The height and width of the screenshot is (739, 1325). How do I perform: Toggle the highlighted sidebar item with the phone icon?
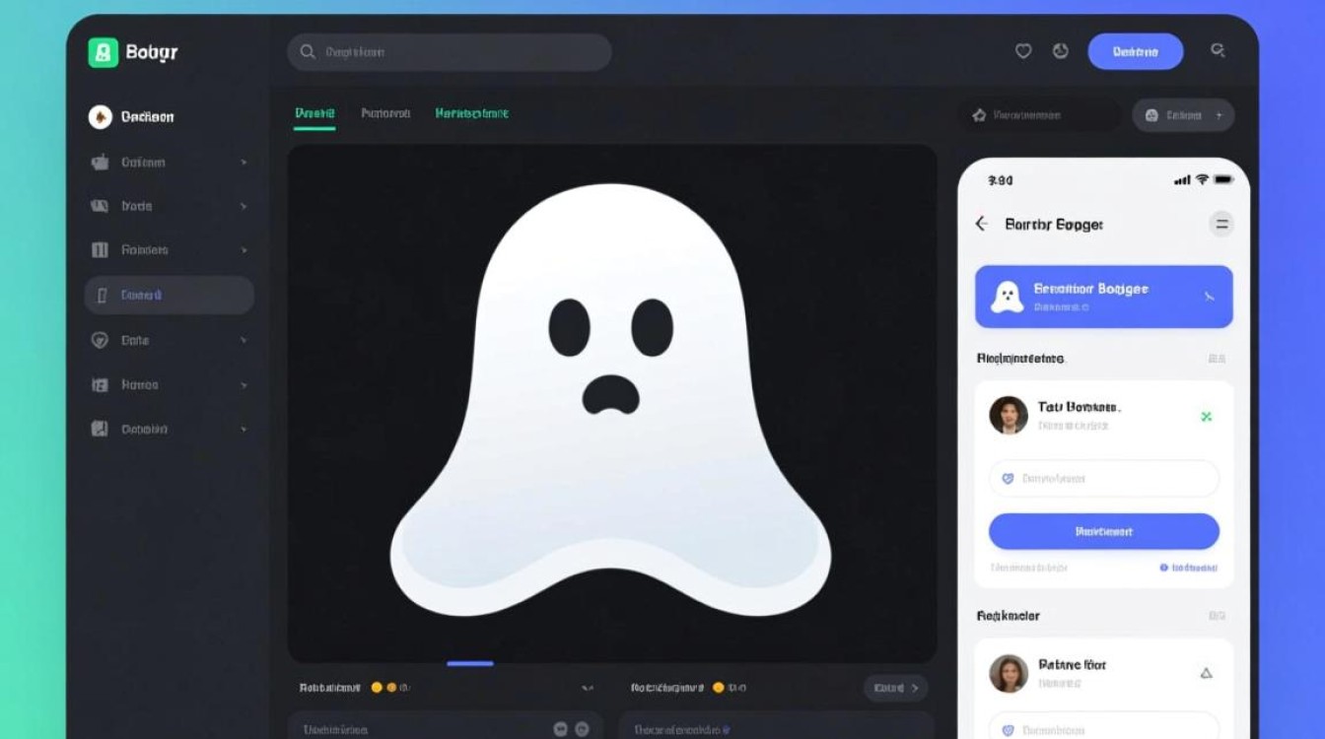click(x=169, y=295)
